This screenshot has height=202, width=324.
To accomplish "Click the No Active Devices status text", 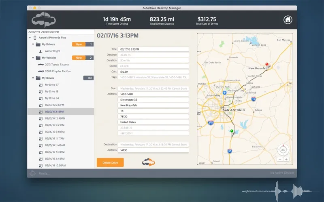I will (282, 173).
